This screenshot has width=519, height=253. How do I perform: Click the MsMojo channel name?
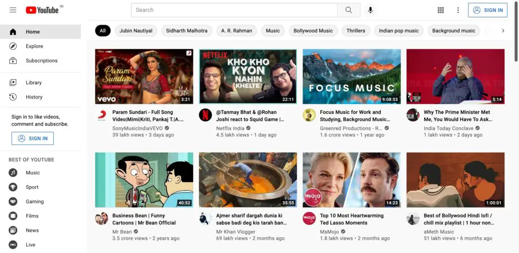click(x=329, y=232)
